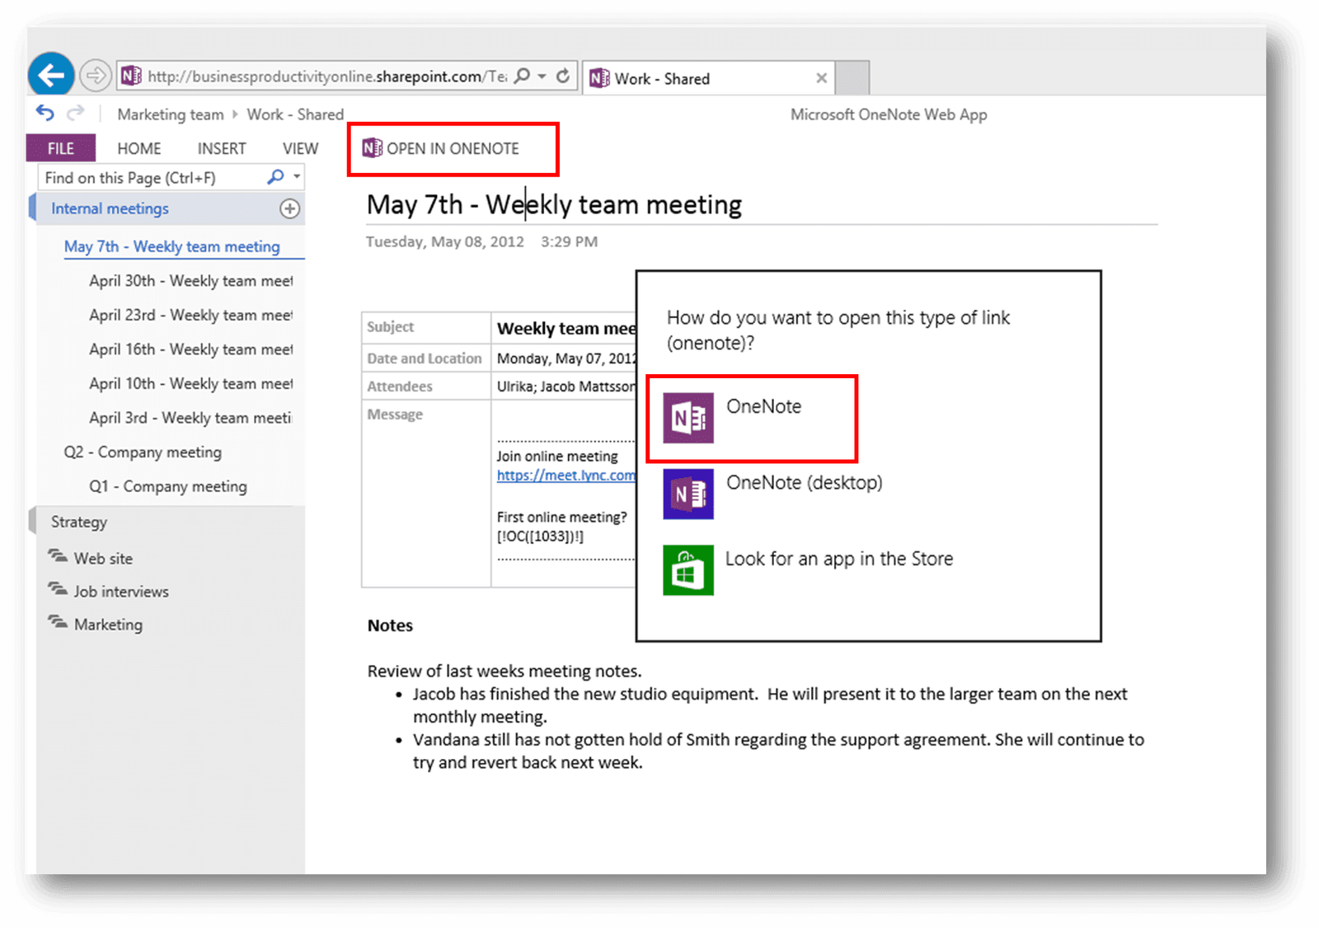The image size is (1319, 927).
Task: Click the time 3:29 PM
Action: [x=570, y=241]
